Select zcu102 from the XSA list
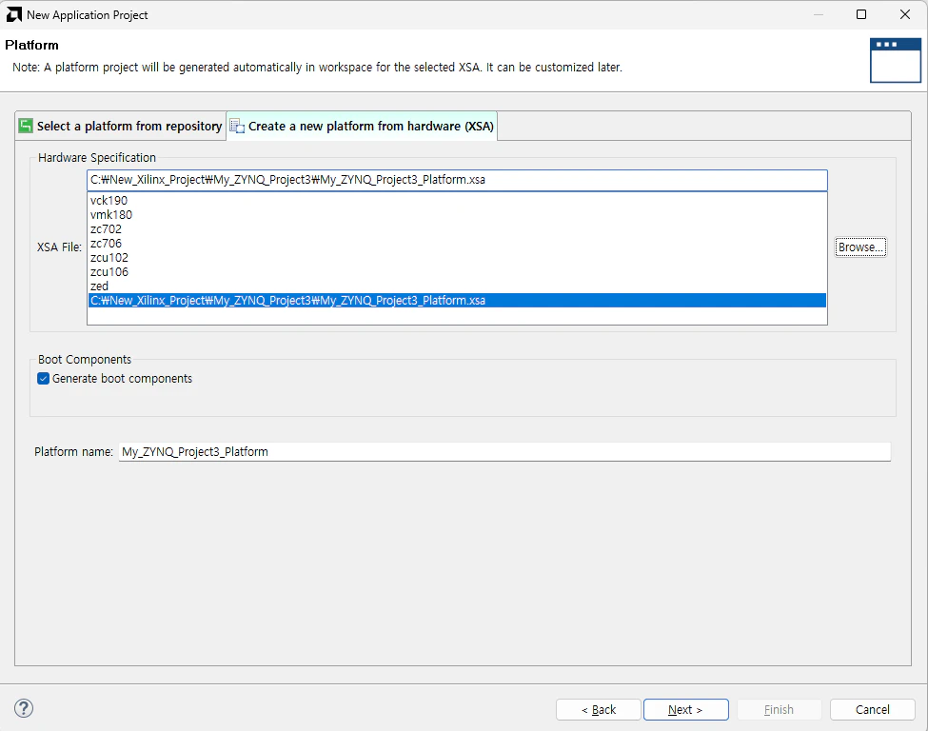 pyautogui.click(x=457, y=258)
